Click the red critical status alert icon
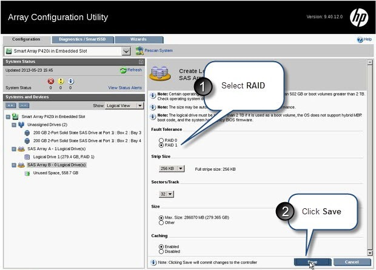 50,81
